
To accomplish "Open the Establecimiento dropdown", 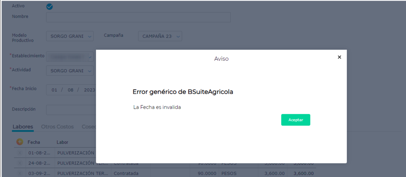I will [x=70, y=57].
